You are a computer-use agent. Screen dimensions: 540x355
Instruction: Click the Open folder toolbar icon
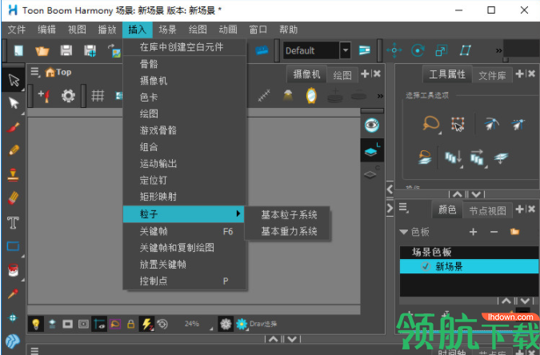(42, 50)
